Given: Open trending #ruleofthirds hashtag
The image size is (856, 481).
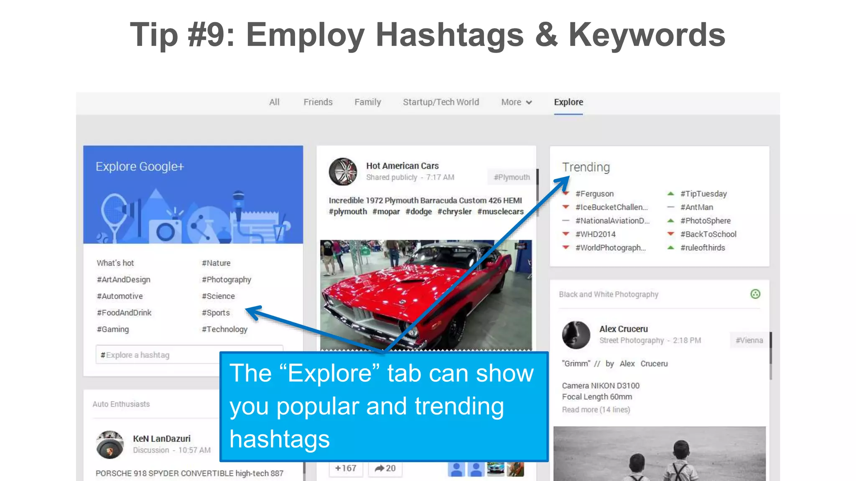Looking at the screenshot, I should [x=703, y=248].
